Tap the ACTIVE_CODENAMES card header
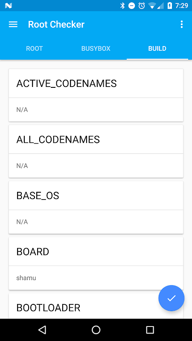 click(x=96, y=83)
